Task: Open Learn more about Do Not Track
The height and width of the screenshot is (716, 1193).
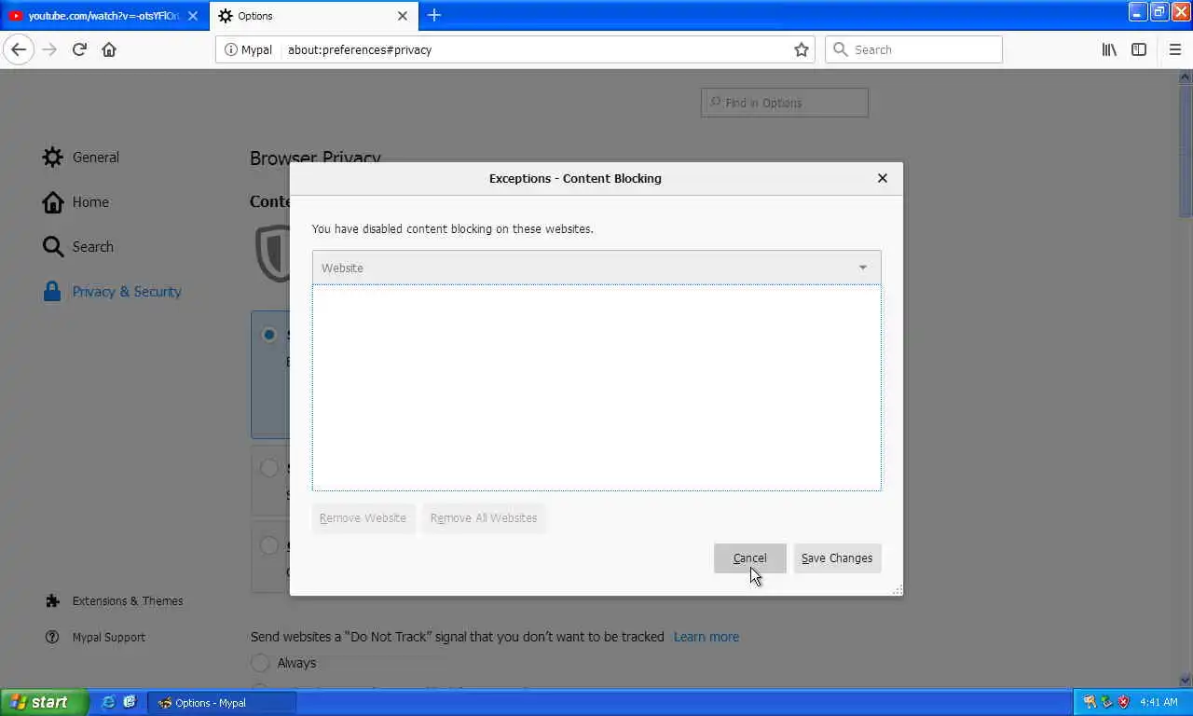Action: coord(706,637)
